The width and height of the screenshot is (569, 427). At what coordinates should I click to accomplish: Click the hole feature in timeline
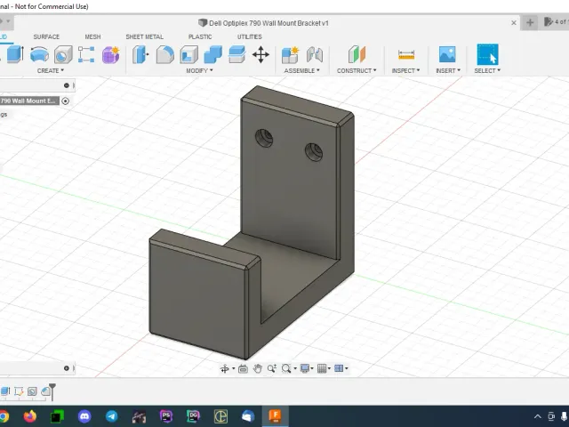(32, 391)
